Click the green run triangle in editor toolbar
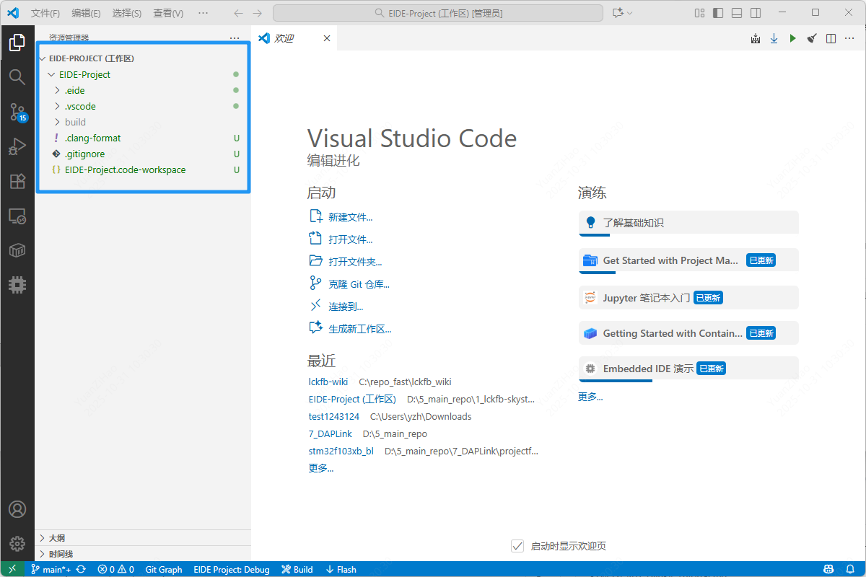This screenshot has height=577, width=866. pyautogui.click(x=792, y=38)
